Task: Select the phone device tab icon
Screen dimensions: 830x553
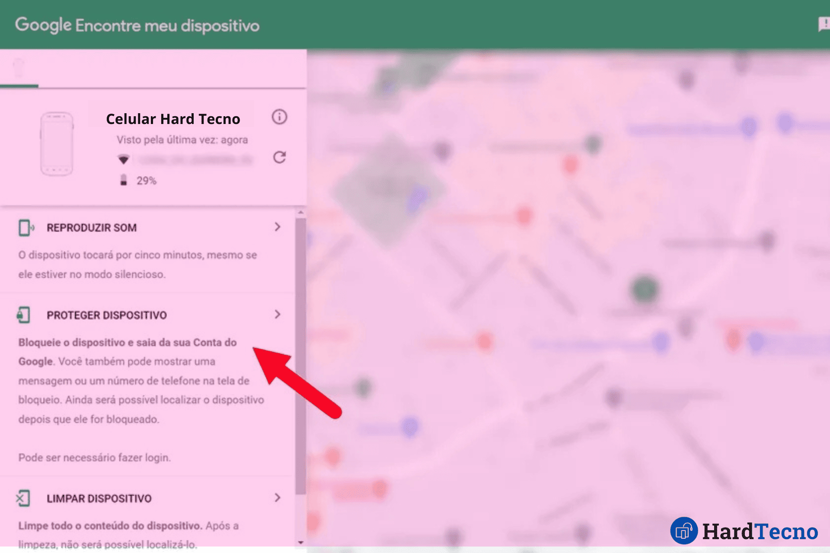Action: (19, 68)
